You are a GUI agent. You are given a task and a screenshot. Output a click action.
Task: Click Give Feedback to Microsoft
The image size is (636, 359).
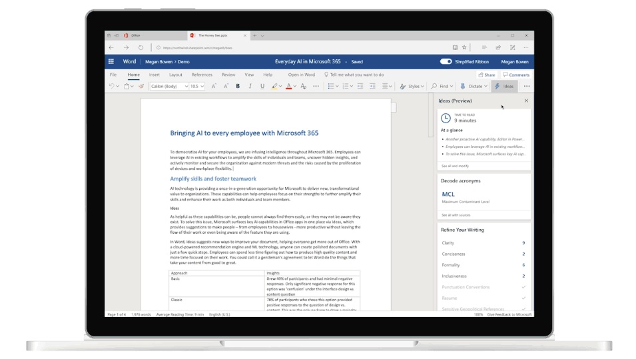pos(509,314)
